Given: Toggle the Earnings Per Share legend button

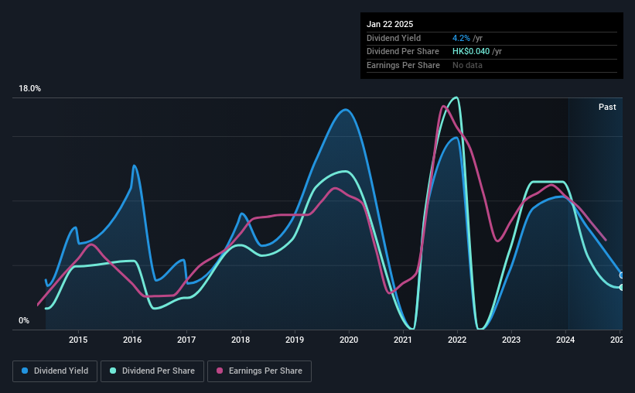Looking at the screenshot, I should [260, 371].
